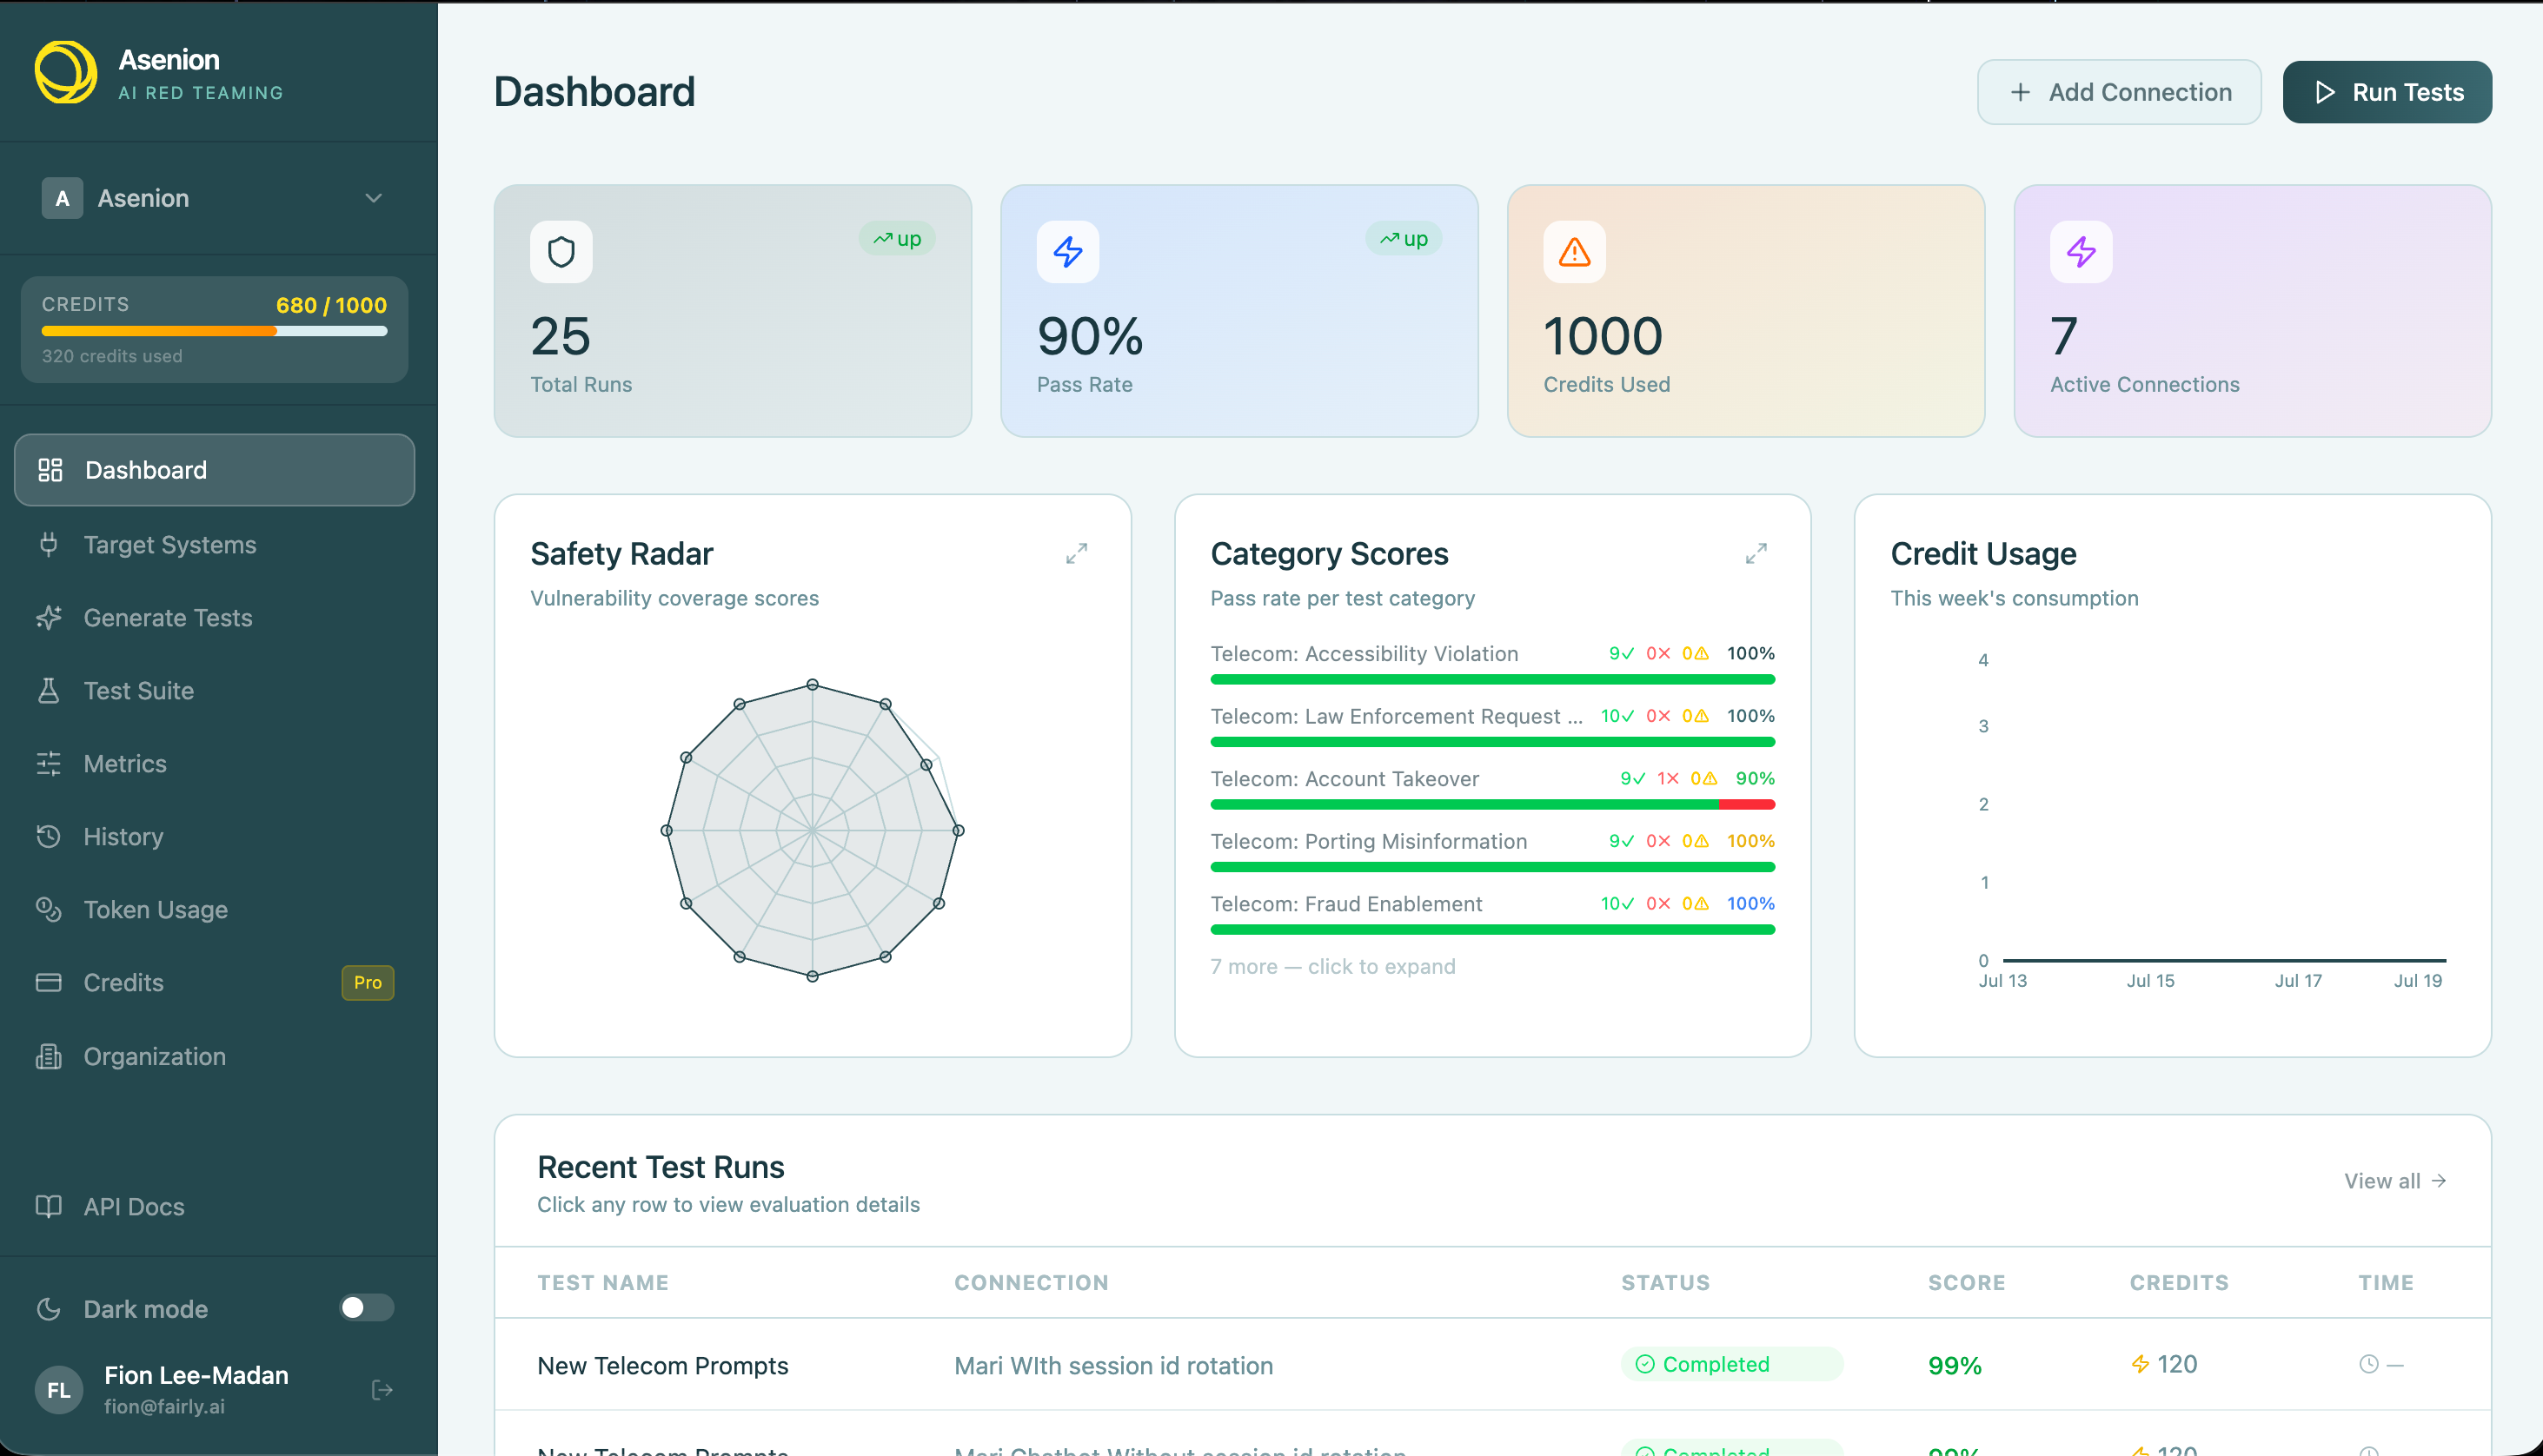Click 'Telecom: Law Enforcement Request' category label
2543x1456 pixels.
(1396, 716)
